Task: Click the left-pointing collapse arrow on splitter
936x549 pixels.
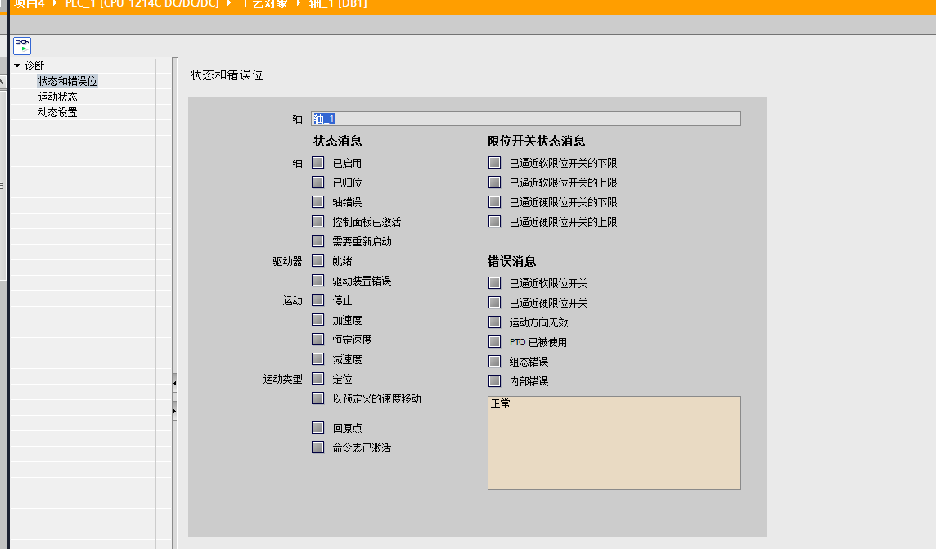Action: [174, 382]
